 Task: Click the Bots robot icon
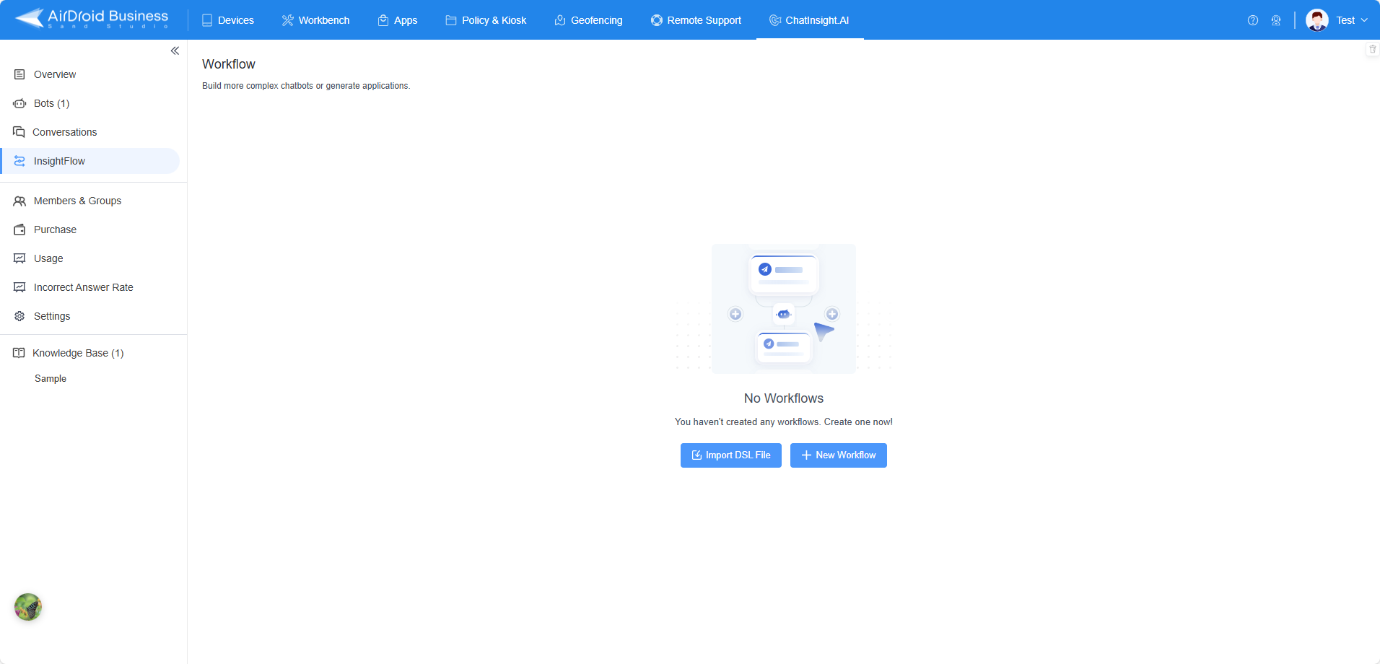pos(19,103)
